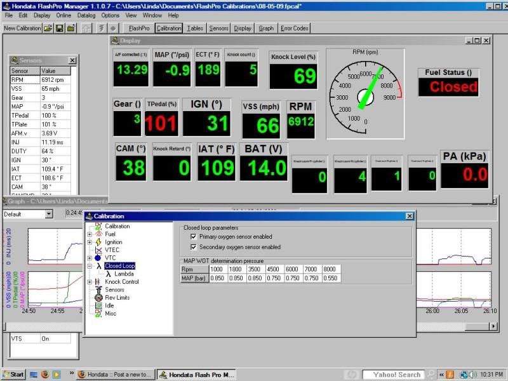This screenshot has height=381, width=508.
Task: Click the folder icon beside the save icon
Action: 71,28
